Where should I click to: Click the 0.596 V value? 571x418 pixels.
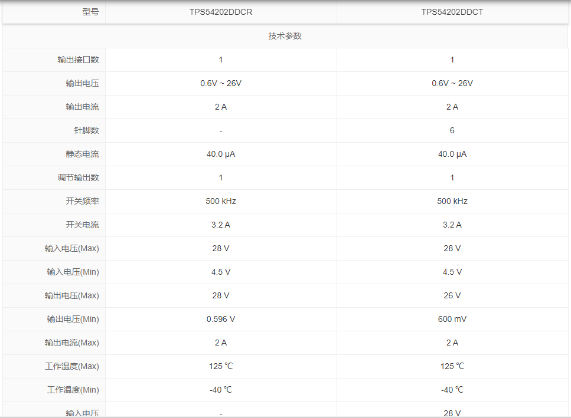(x=221, y=319)
